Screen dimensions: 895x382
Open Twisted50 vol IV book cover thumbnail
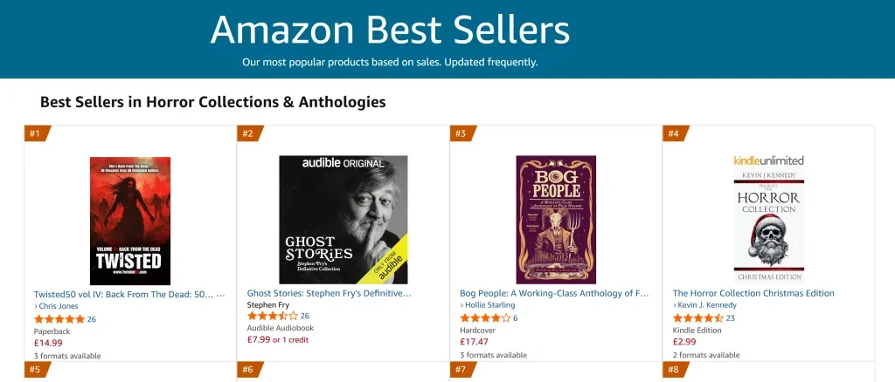pyautogui.click(x=130, y=221)
